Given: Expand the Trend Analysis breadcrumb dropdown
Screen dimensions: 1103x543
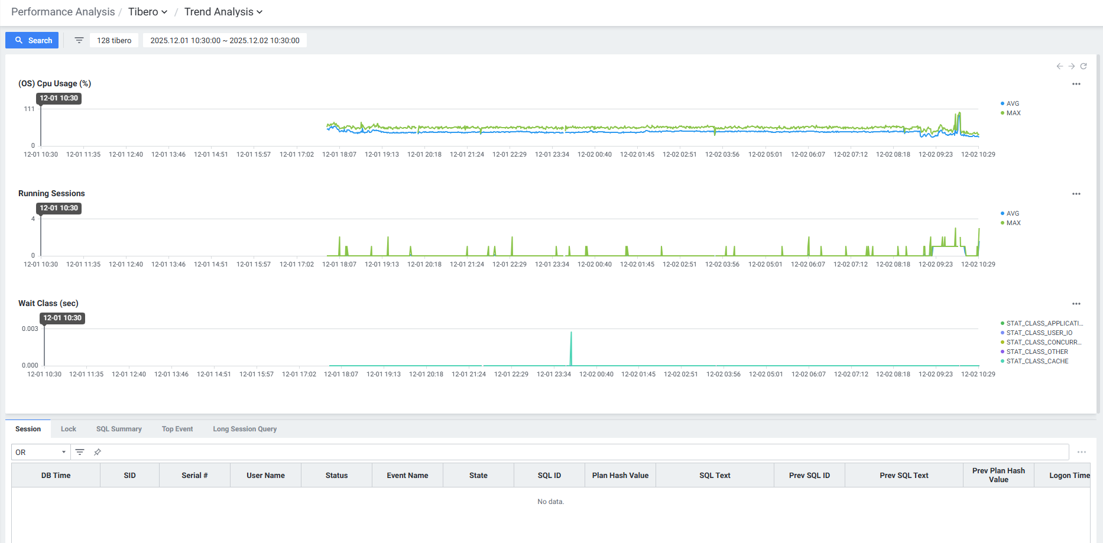Looking at the screenshot, I should (223, 12).
